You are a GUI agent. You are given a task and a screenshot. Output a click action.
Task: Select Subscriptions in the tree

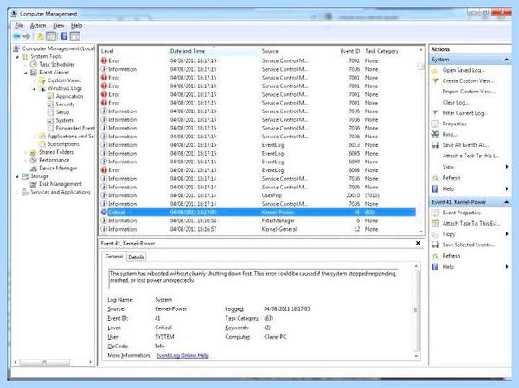tap(63, 144)
